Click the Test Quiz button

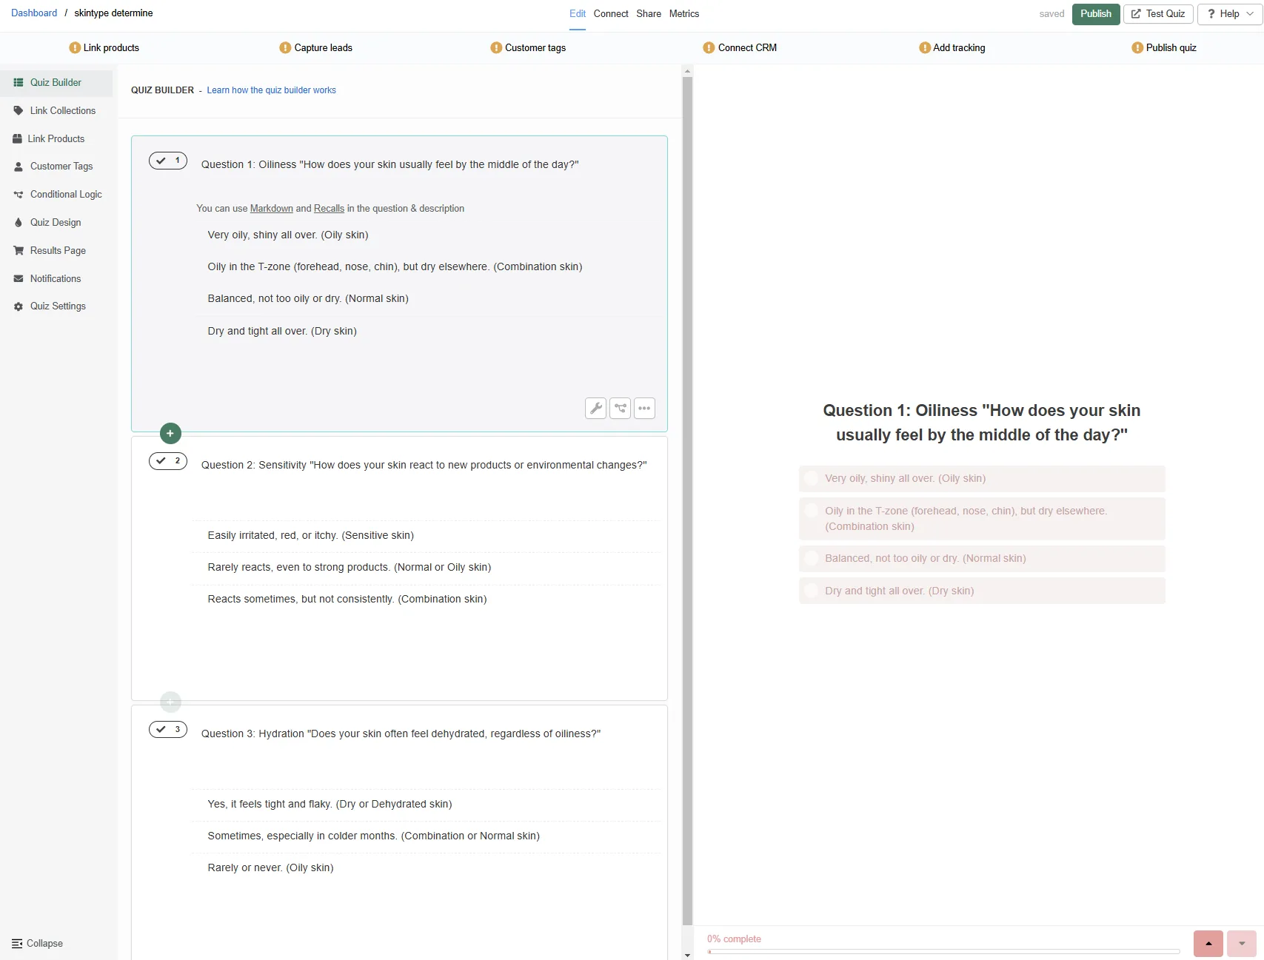point(1158,14)
